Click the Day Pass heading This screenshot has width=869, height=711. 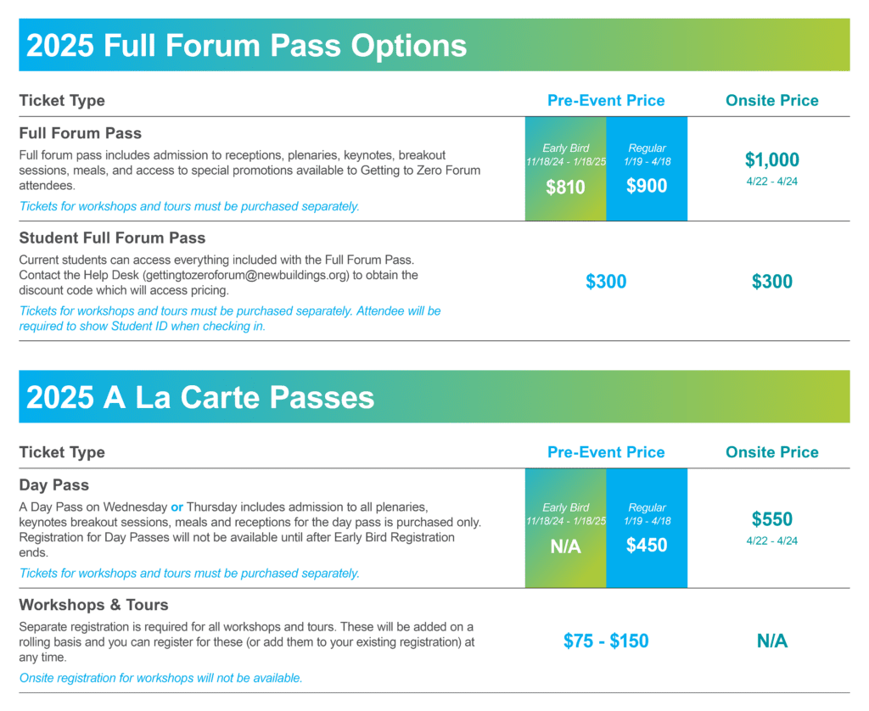(53, 485)
